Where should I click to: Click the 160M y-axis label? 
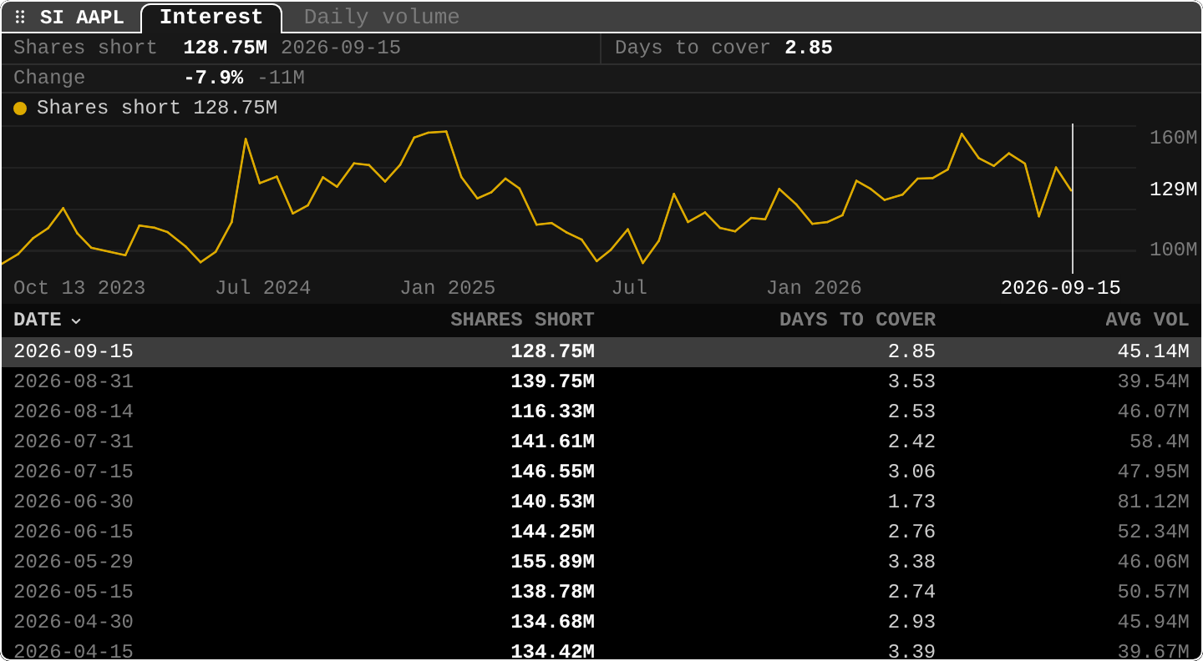[x=1174, y=138]
